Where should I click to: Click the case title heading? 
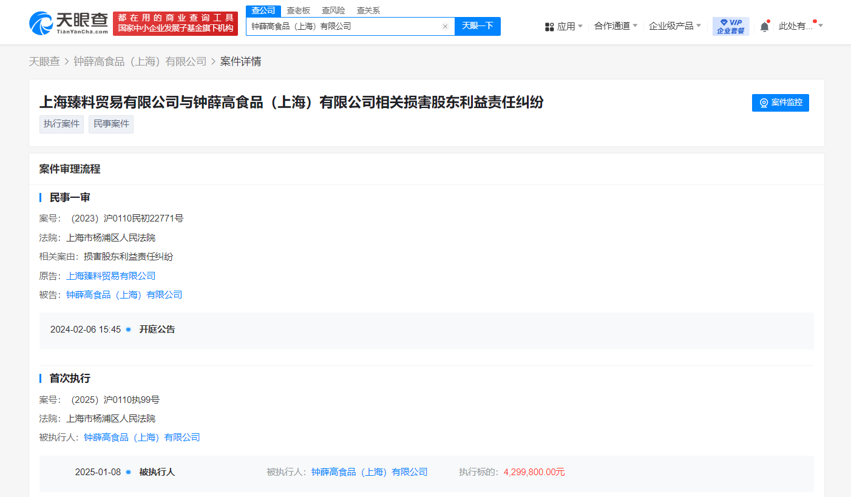[291, 102]
